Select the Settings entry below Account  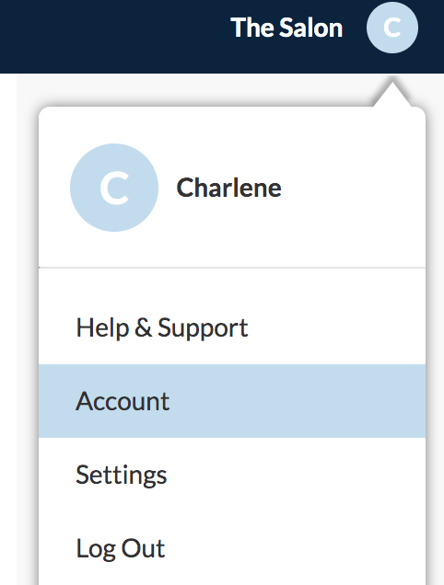tap(232, 475)
